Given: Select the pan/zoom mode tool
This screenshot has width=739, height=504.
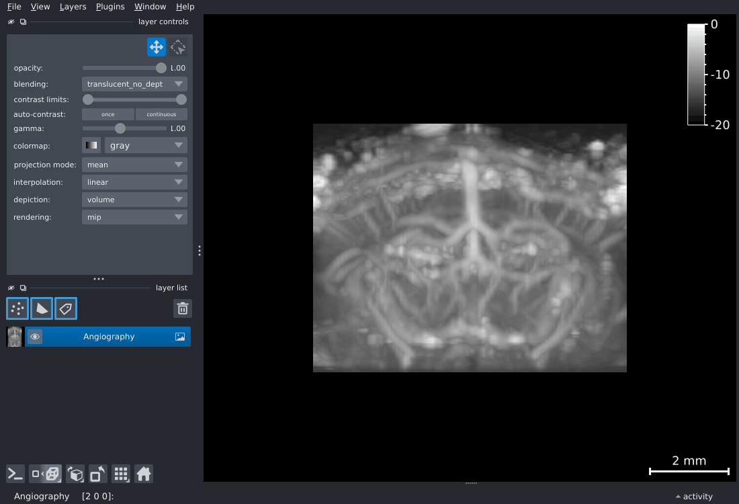Looking at the screenshot, I should point(157,47).
